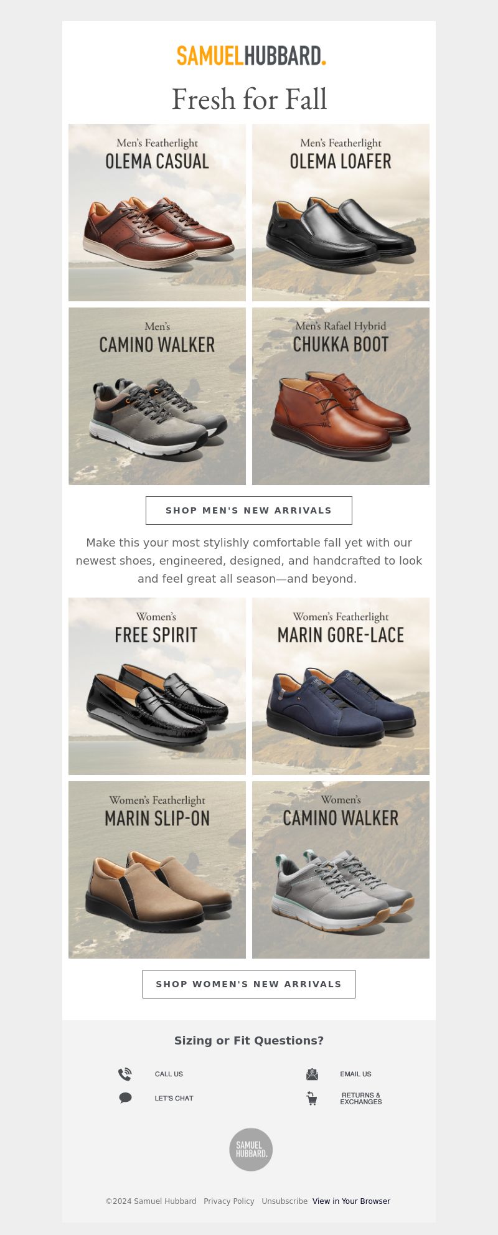The width and height of the screenshot is (498, 1235).
Task: Click the Returns & Exchanges cart icon
Action: (x=312, y=1098)
